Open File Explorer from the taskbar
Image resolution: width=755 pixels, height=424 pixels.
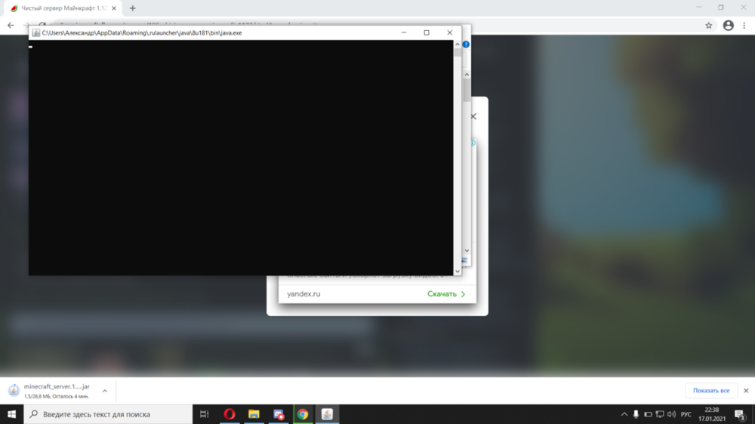click(x=254, y=414)
